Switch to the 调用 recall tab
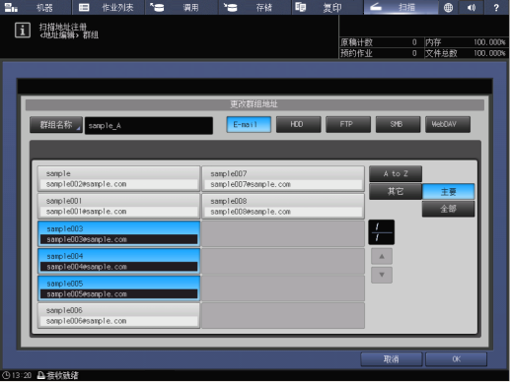The width and height of the screenshot is (510, 382). click(x=182, y=7)
